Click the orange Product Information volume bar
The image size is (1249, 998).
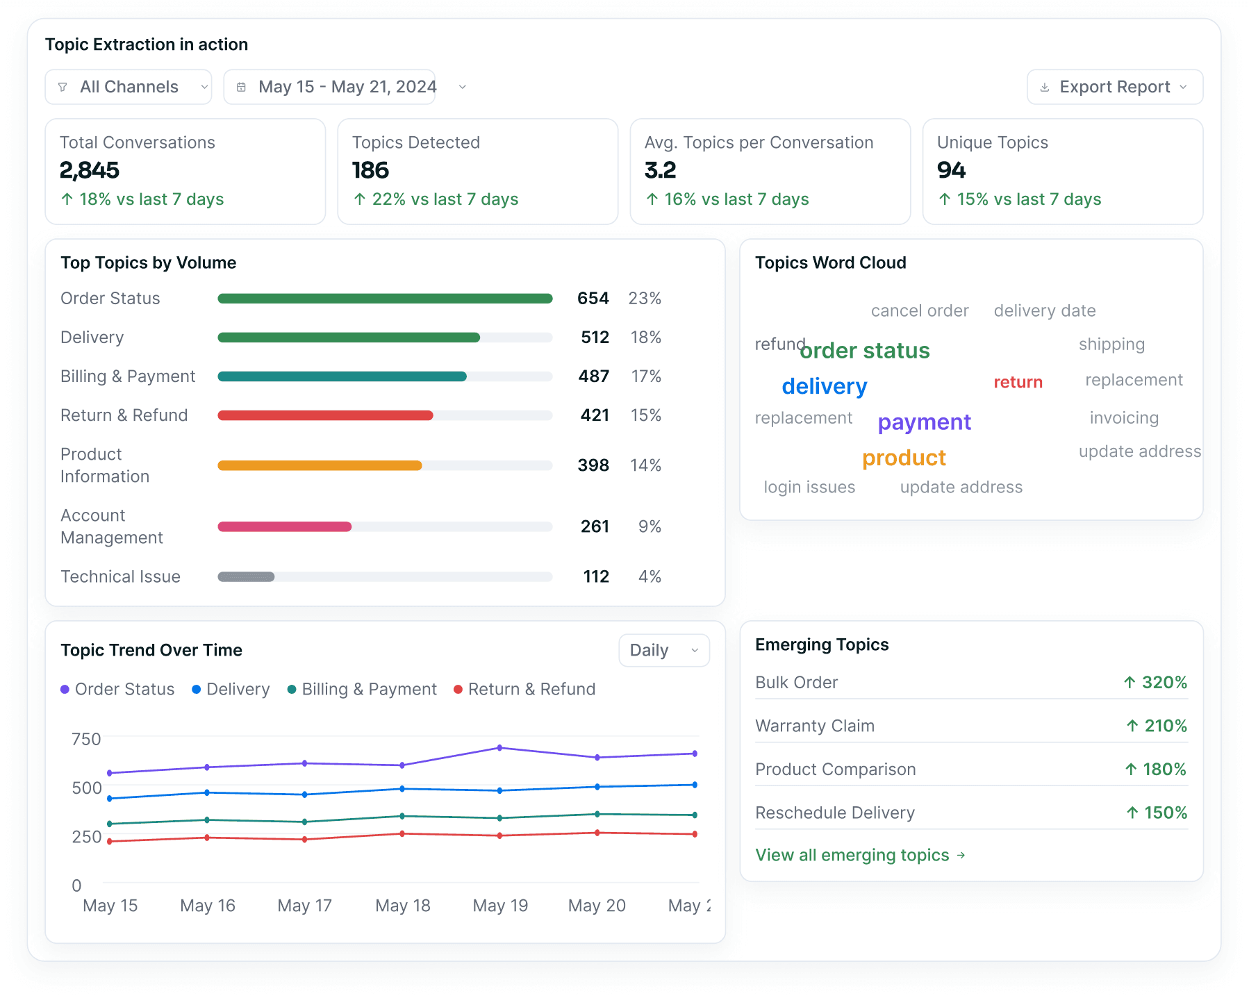pos(320,465)
